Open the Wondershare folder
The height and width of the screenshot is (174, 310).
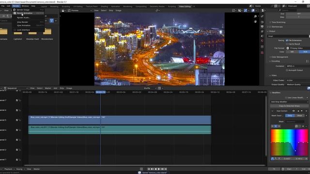pyautogui.click(x=47, y=34)
